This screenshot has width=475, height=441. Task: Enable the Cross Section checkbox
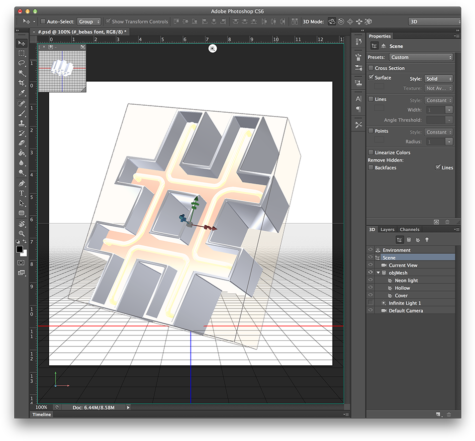pyautogui.click(x=371, y=68)
